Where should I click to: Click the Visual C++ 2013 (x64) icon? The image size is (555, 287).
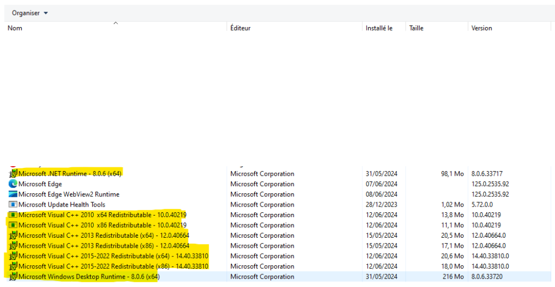[13, 235]
